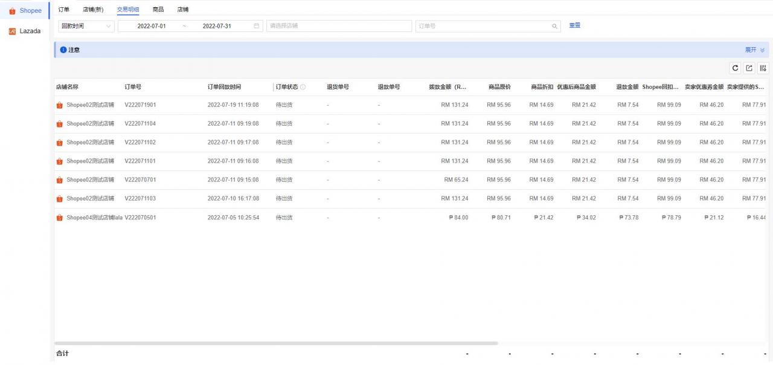This screenshot has width=773, height=365.
Task: Switch to the 商品 tab
Action: point(158,9)
